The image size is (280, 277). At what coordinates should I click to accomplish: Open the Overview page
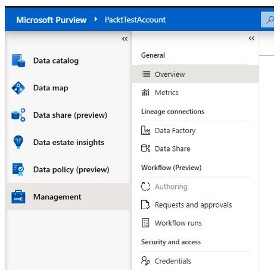pos(195,74)
